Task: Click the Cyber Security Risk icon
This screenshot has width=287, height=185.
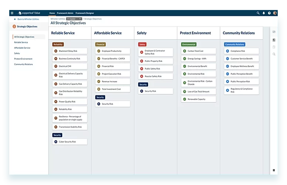Action: (56, 142)
